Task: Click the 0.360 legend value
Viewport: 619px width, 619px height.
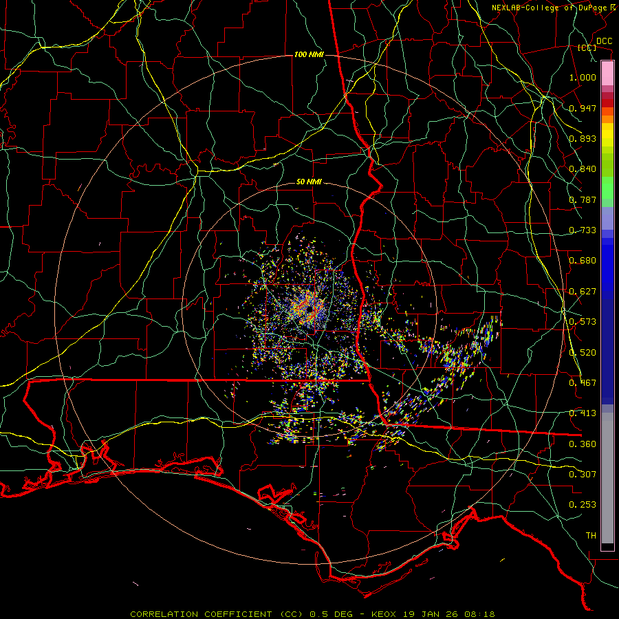Action: (x=583, y=444)
